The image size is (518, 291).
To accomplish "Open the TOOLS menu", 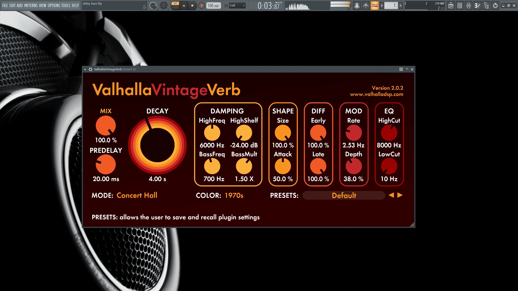I will pos(66,5).
